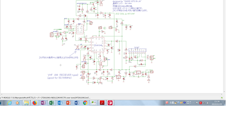This screenshot has height=130, width=231.
Task: Open Internet Explorer from the taskbar
Action: click(9, 103)
